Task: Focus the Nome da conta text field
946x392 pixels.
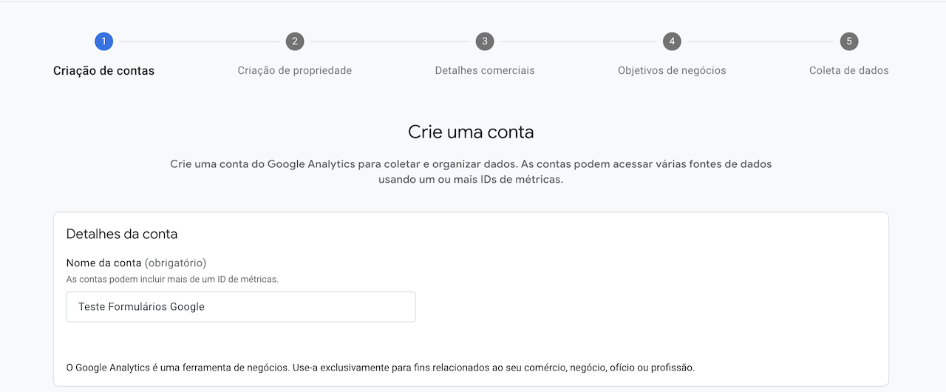Action: pos(241,307)
